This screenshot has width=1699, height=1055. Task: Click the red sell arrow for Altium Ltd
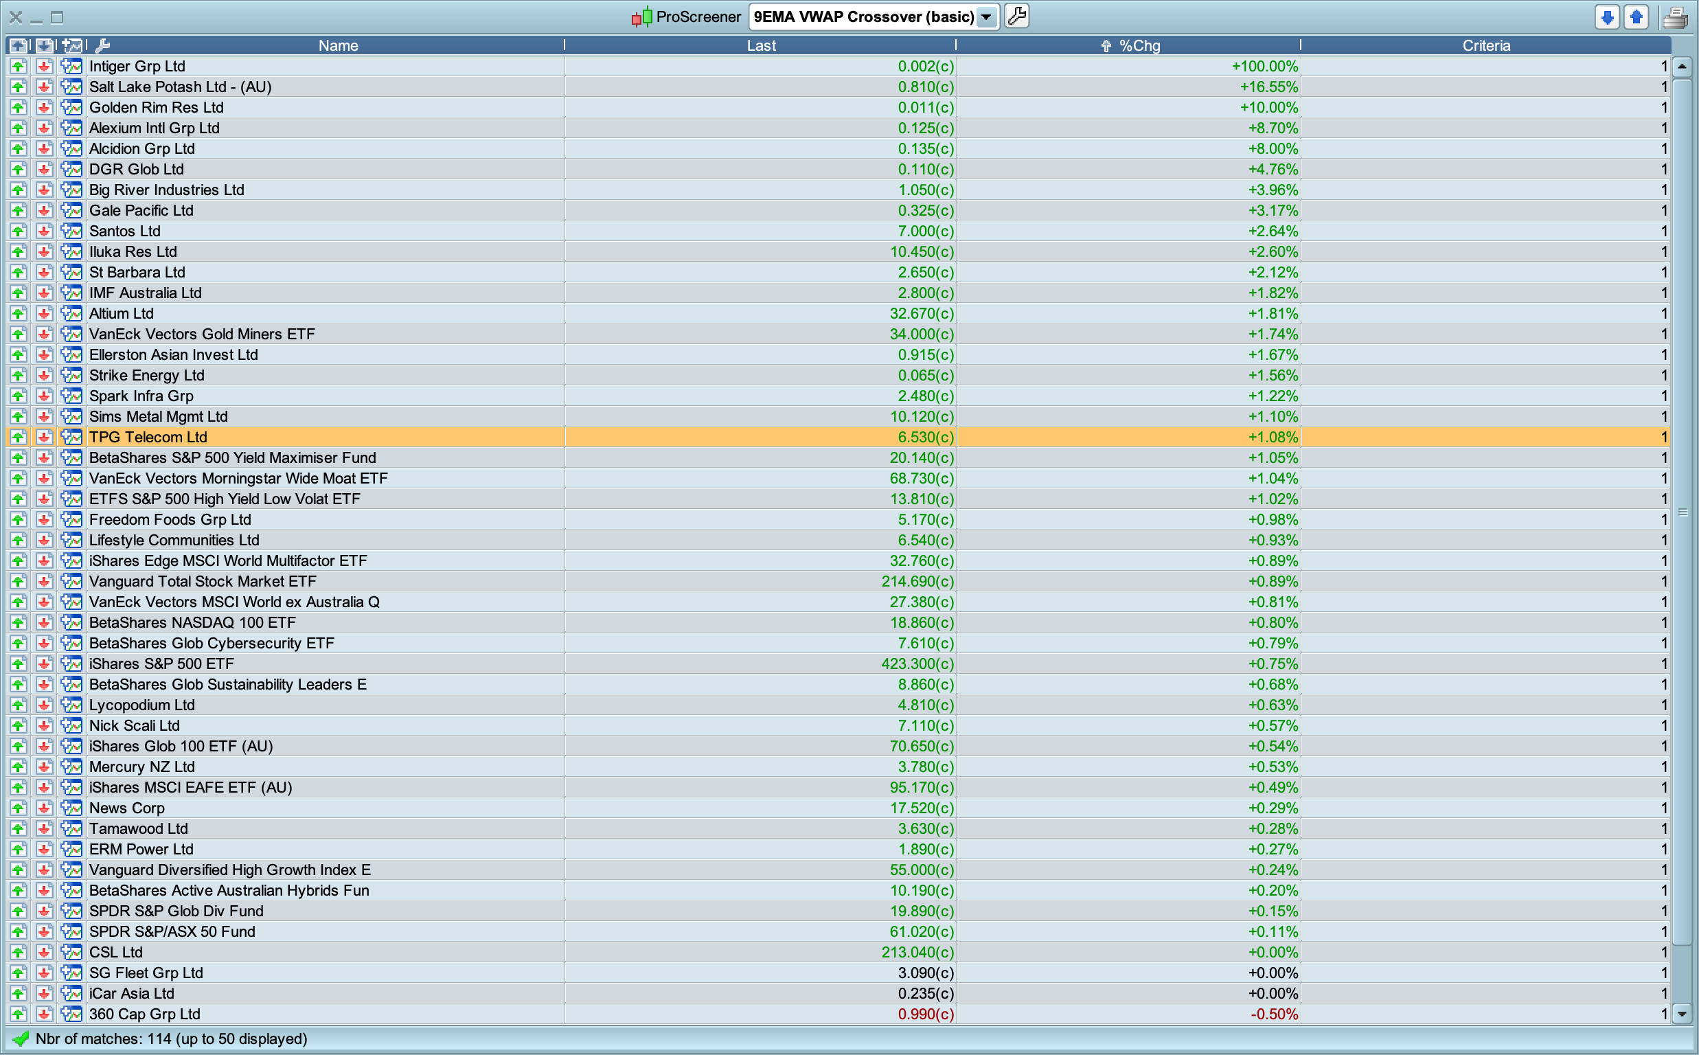pos(44,313)
